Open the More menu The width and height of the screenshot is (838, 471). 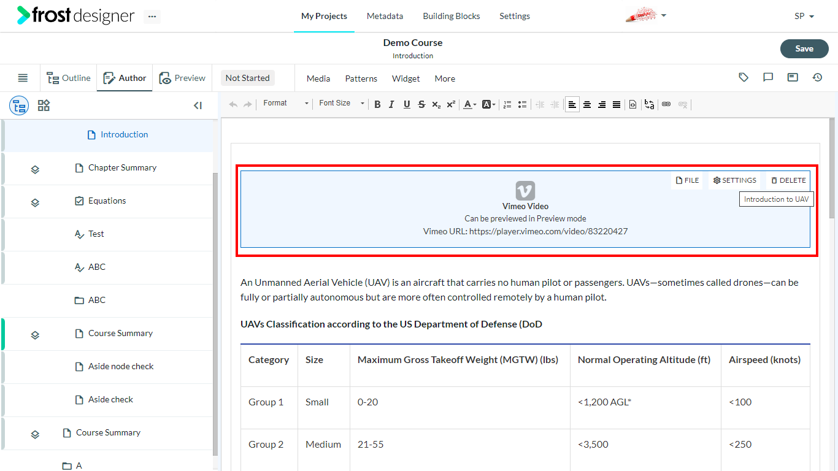[445, 78]
